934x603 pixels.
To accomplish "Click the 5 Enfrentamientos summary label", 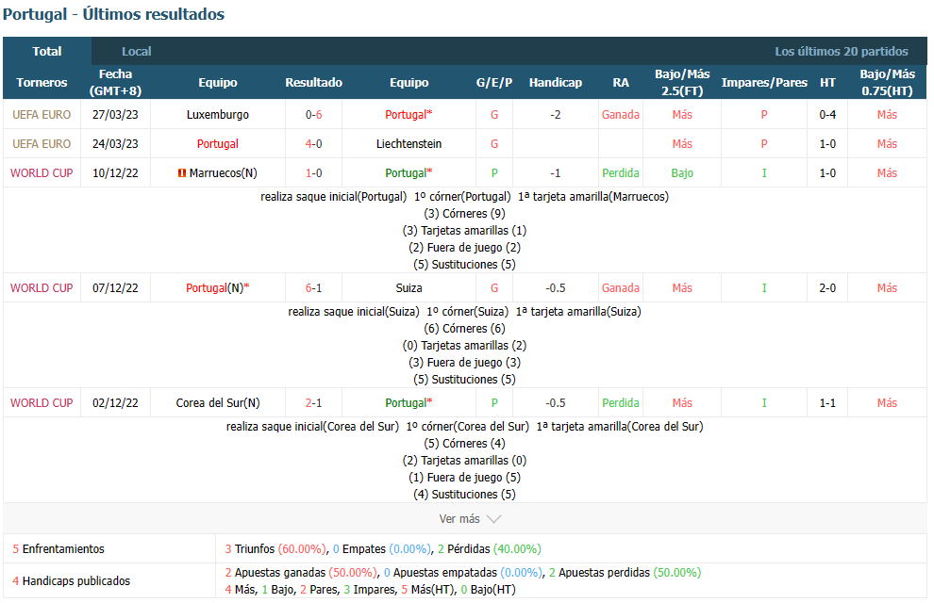I will (x=58, y=549).
